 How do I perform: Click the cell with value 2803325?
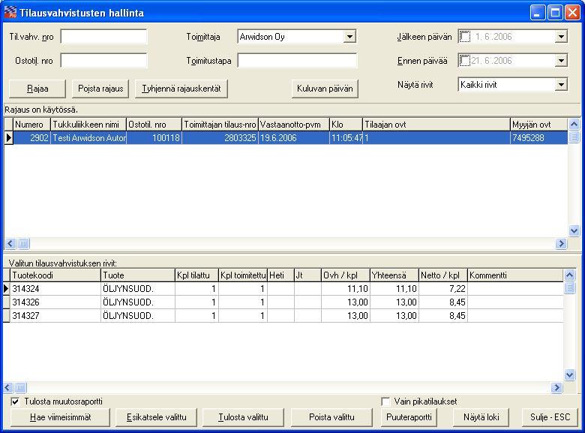pos(220,138)
